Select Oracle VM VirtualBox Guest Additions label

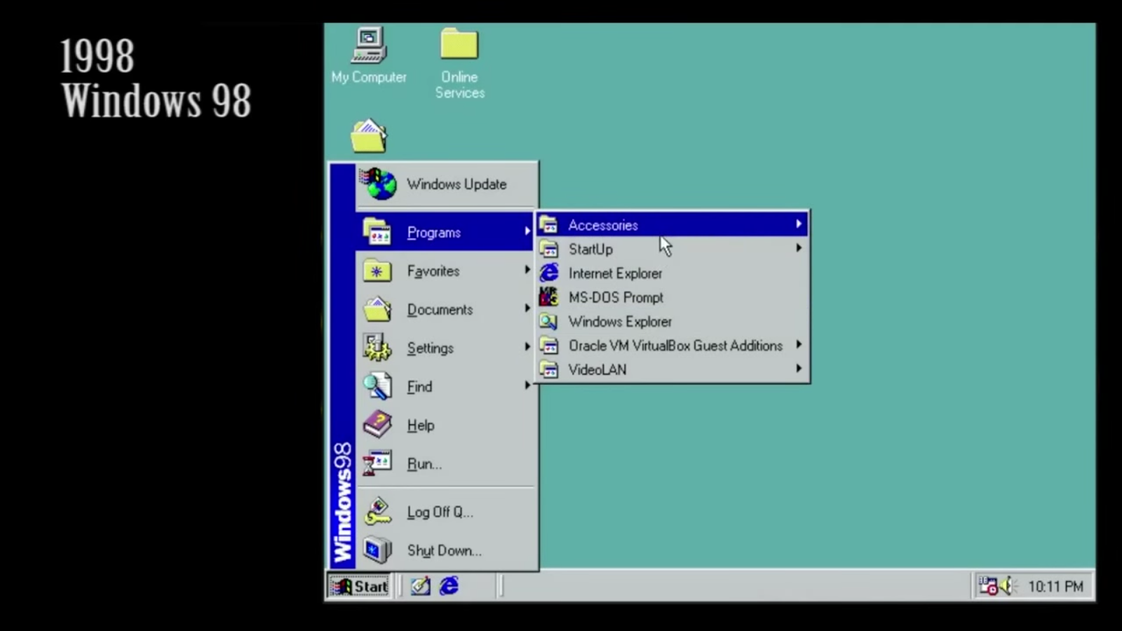[x=675, y=346]
